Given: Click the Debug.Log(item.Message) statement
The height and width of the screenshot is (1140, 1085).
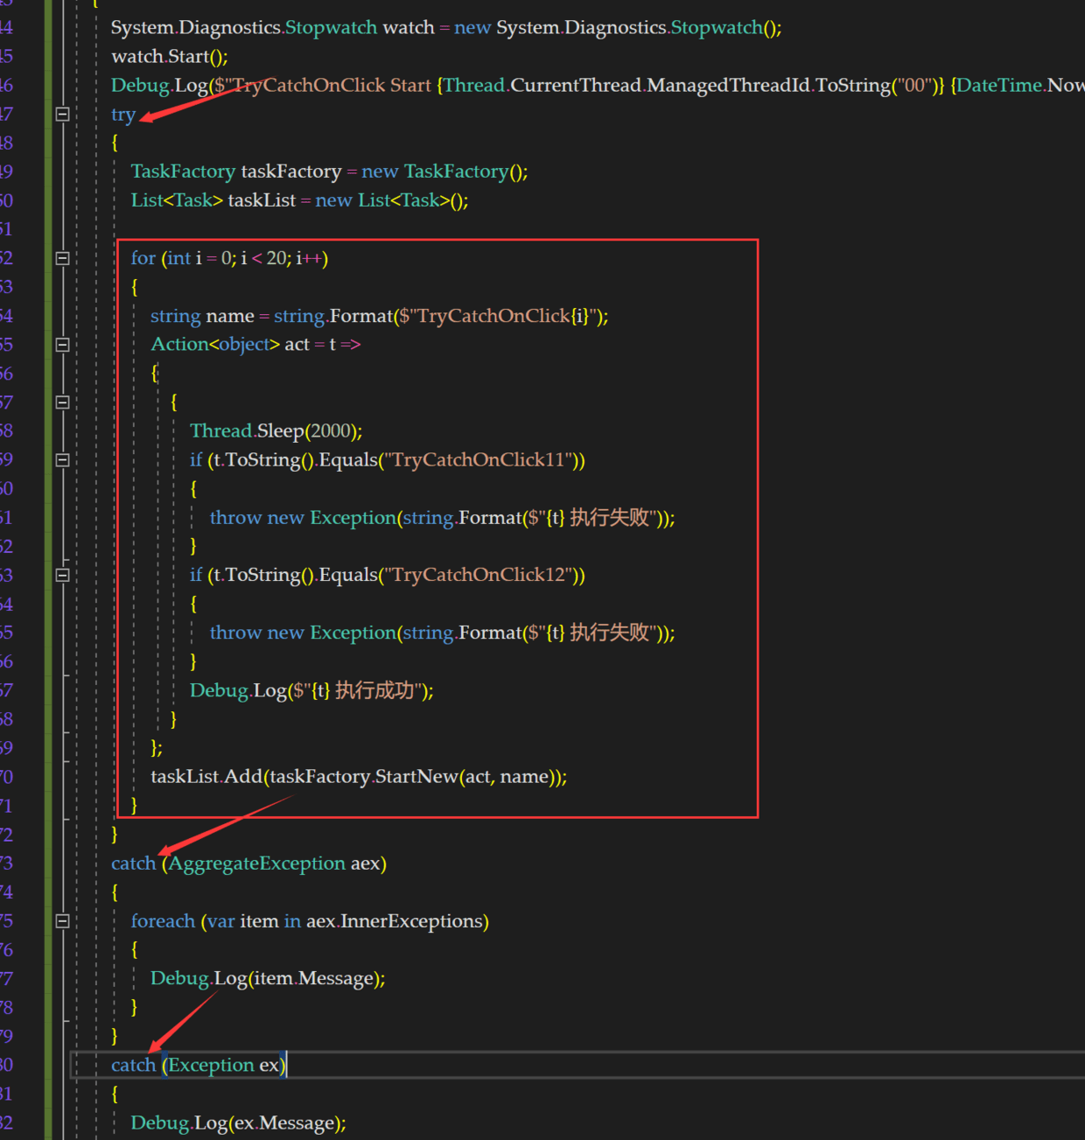Looking at the screenshot, I should click(268, 978).
